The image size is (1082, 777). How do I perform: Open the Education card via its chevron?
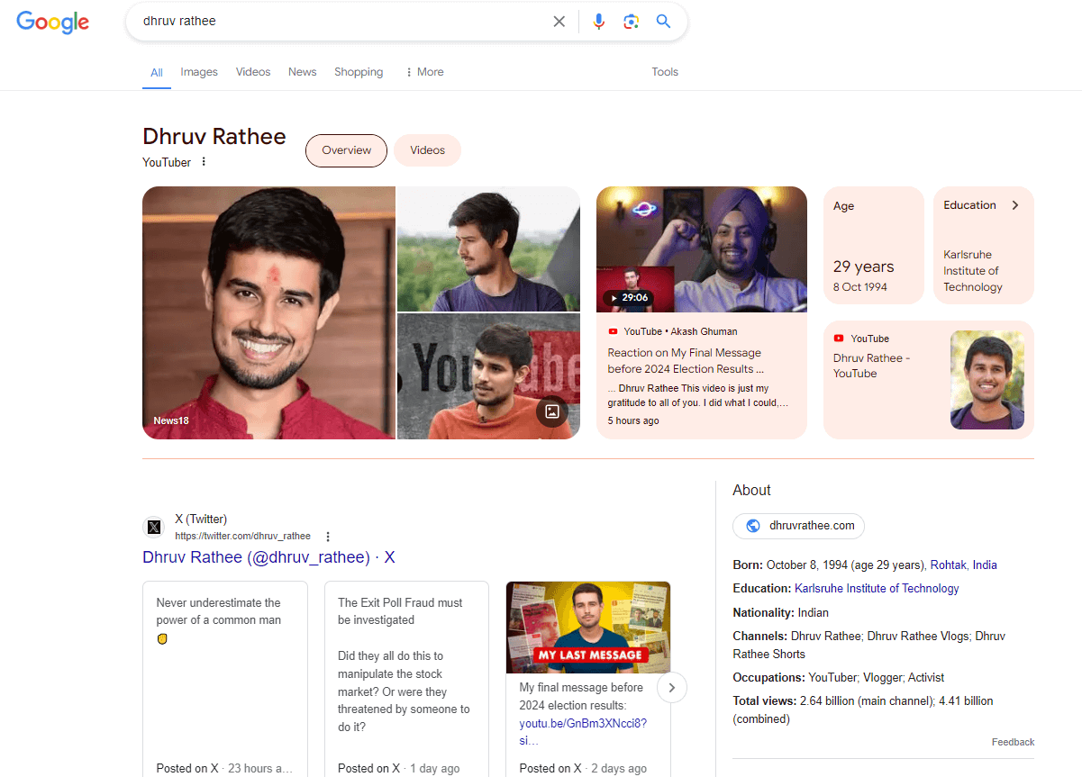point(1015,204)
